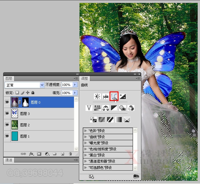Hide layer 图层 3

(x=7, y=113)
